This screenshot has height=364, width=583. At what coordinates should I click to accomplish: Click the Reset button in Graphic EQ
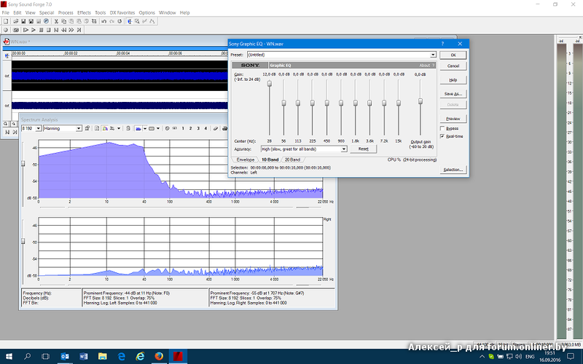tap(363, 149)
